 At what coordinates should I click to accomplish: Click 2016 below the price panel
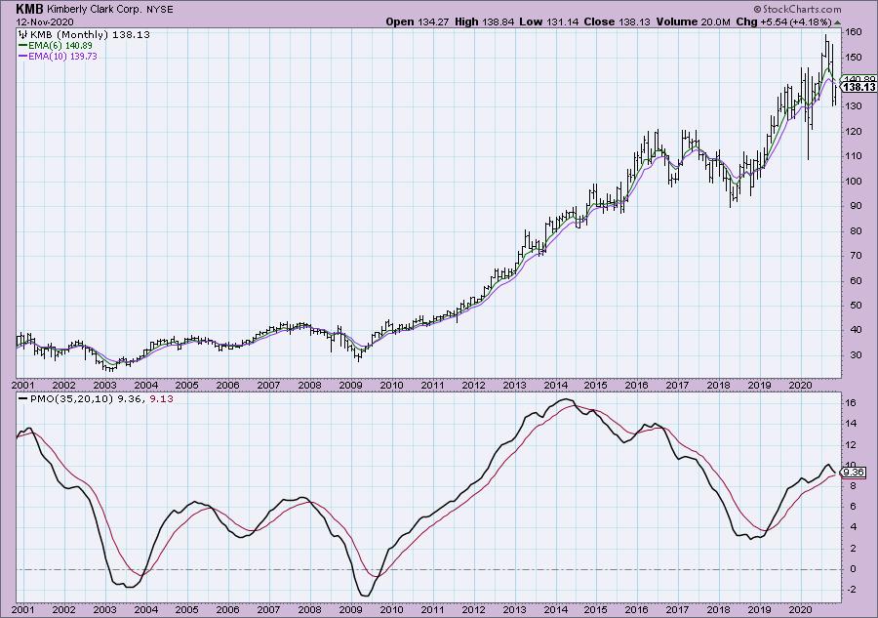(x=637, y=385)
